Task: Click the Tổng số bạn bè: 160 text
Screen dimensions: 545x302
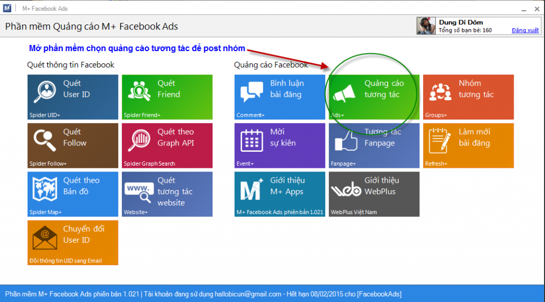Action: pos(465,30)
